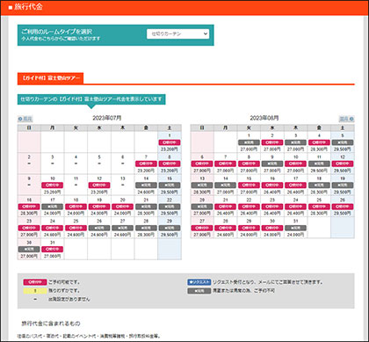Image resolution: width=369 pixels, height=342 pixels.
Task: Book August 30 pink accepting badge
Action: tap(272, 228)
